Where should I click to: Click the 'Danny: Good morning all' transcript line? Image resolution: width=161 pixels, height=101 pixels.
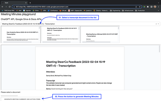tap(59, 89)
